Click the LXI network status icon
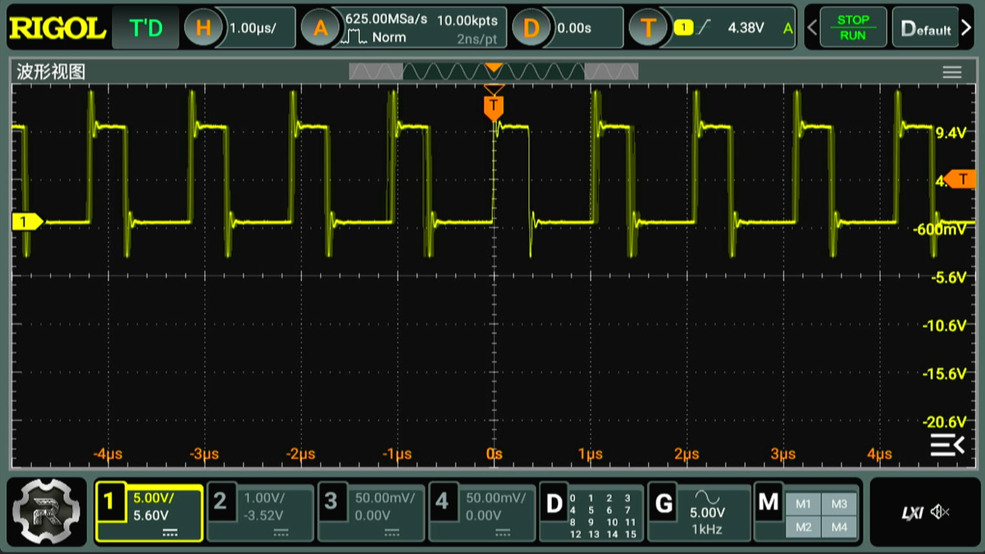Image resolution: width=985 pixels, height=554 pixels. coord(912,512)
